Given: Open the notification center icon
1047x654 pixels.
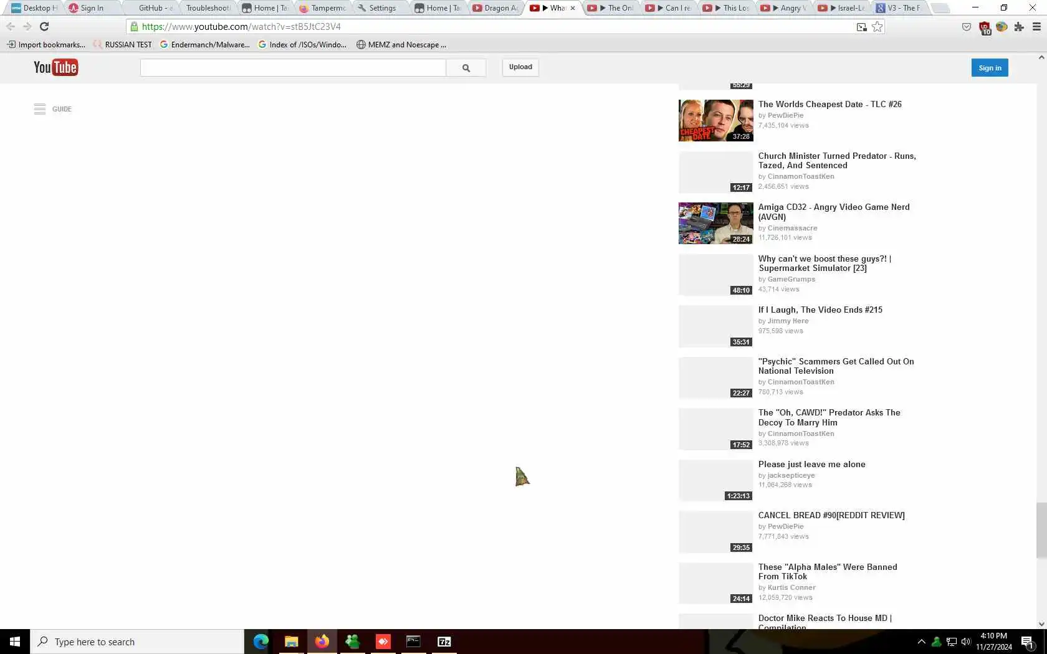Looking at the screenshot, I should coord(1028,642).
